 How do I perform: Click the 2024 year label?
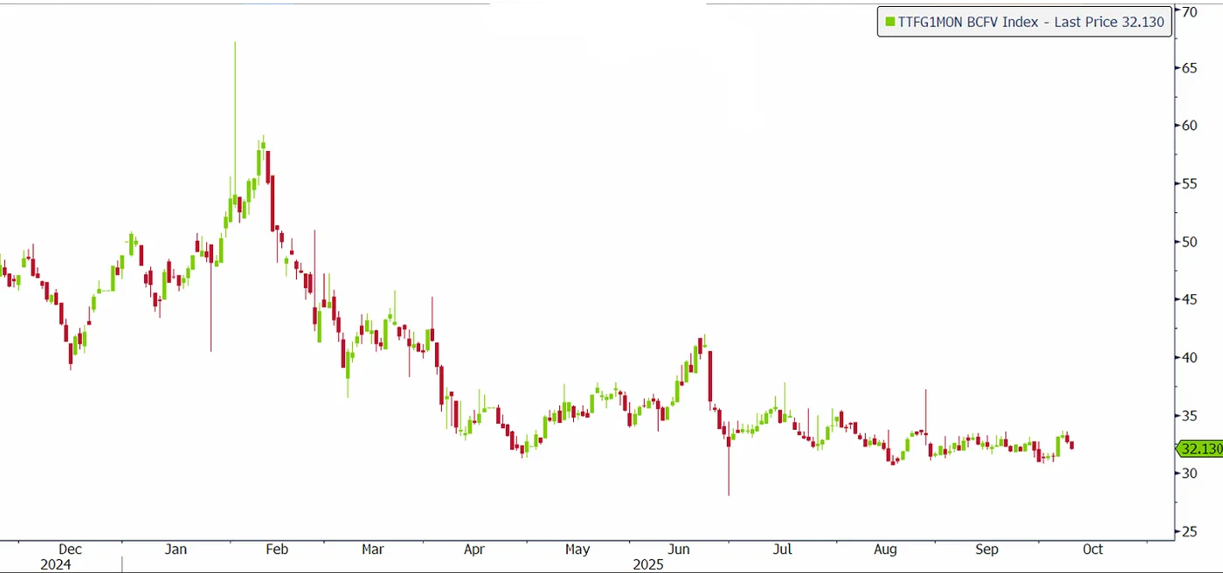[x=55, y=565]
